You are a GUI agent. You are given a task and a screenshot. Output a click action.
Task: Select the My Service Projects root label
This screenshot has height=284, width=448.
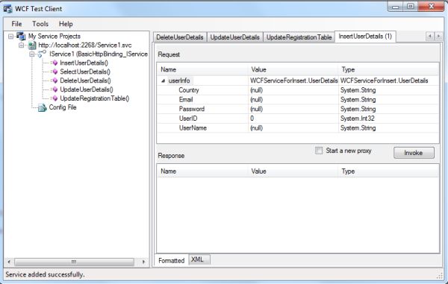pos(55,37)
